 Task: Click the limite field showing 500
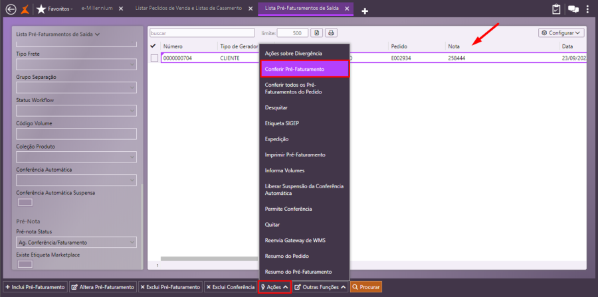(x=292, y=33)
